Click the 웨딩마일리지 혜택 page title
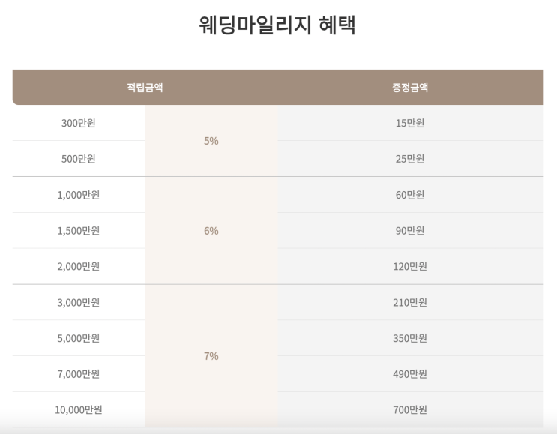Viewport: 557px width, 434px height. pos(278,25)
